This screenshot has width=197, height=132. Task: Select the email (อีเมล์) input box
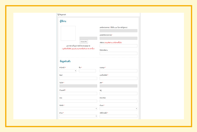click(x=78, y=78)
